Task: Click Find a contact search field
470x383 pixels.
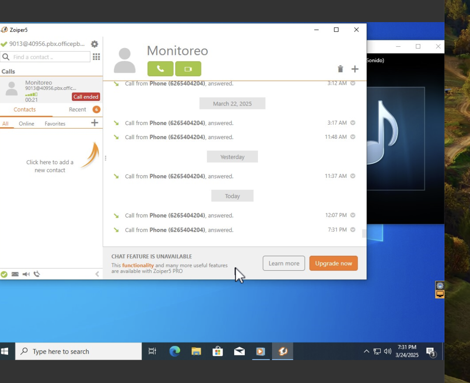Action: pos(45,57)
